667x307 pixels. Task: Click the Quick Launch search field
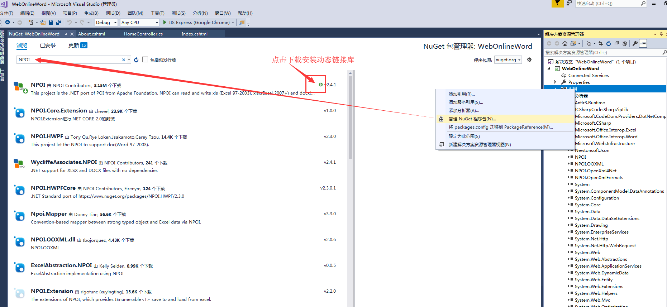tap(610, 4)
